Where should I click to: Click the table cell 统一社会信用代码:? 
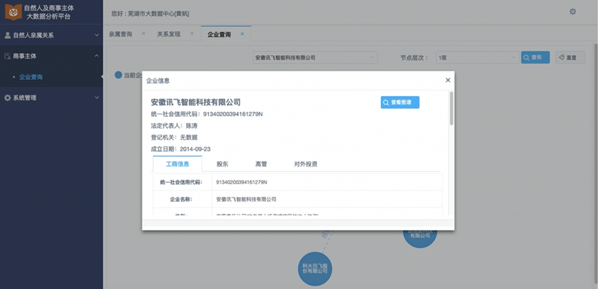tap(183, 183)
